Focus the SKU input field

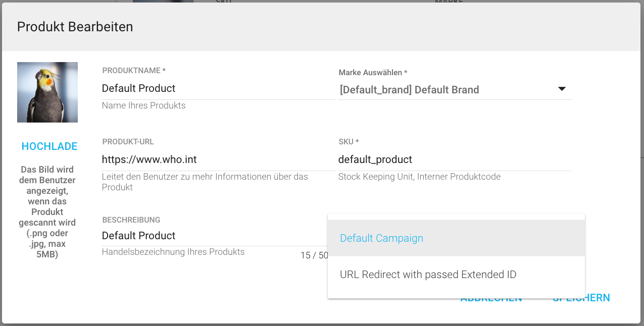coord(454,160)
